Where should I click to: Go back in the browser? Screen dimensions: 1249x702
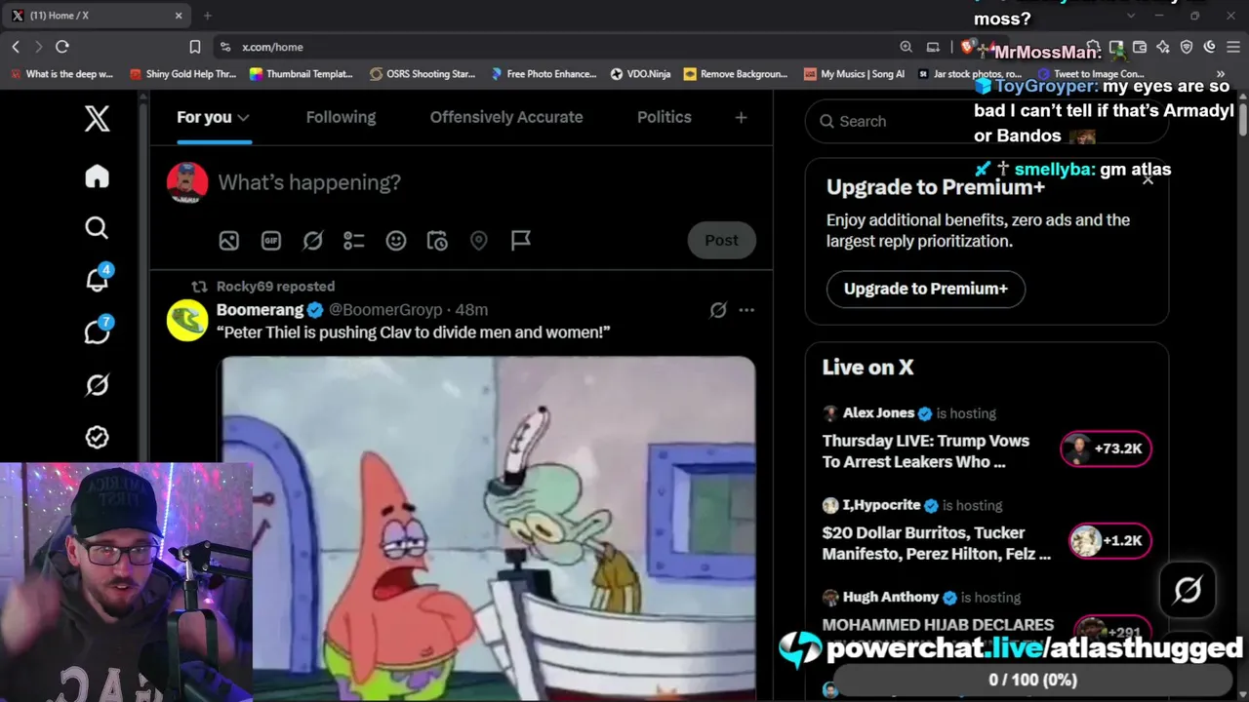16,47
